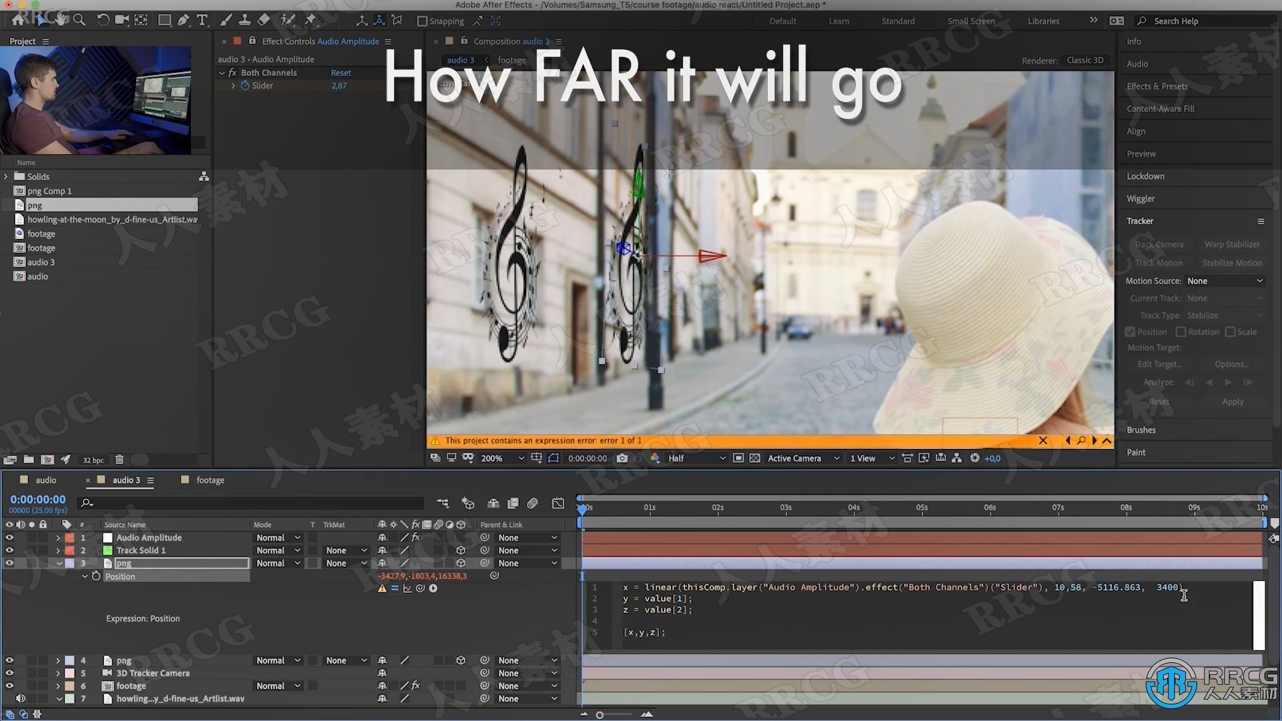Open Audio Amplitude layer expander
The width and height of the screenshot is (1282, 721).
(57, 537)
